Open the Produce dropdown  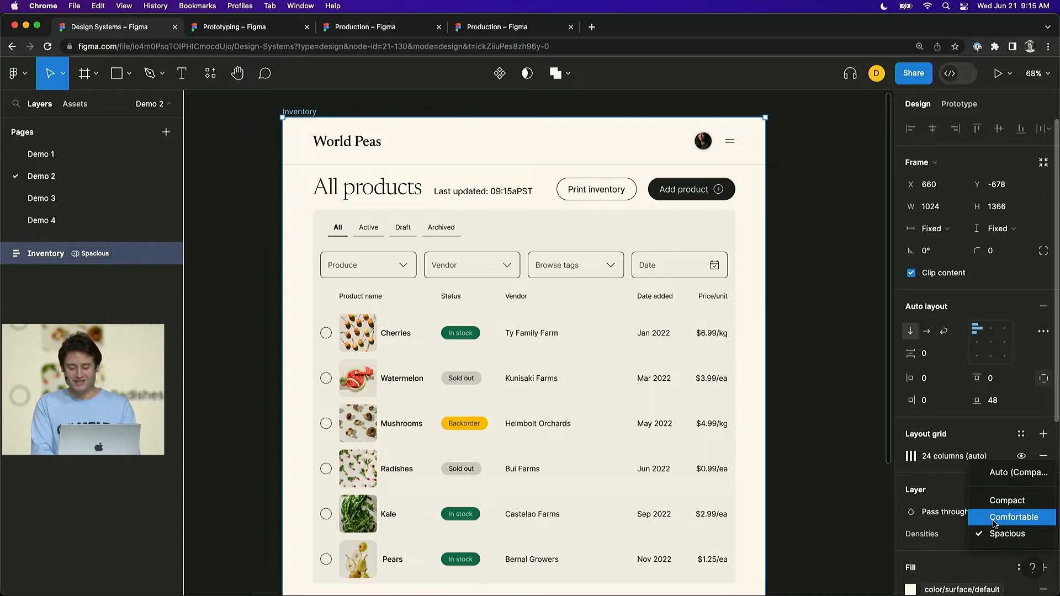coord(368,265)
